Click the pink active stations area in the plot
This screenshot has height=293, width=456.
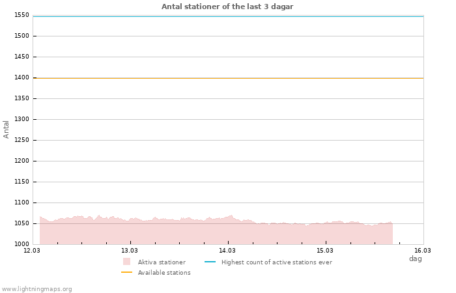195,233
